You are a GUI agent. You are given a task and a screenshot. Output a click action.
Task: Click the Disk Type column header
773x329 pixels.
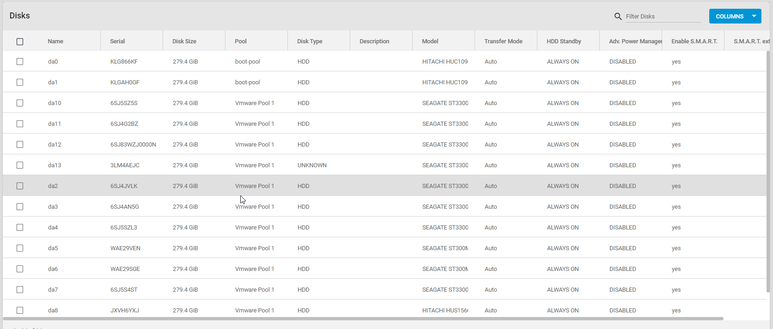(310, 41)
